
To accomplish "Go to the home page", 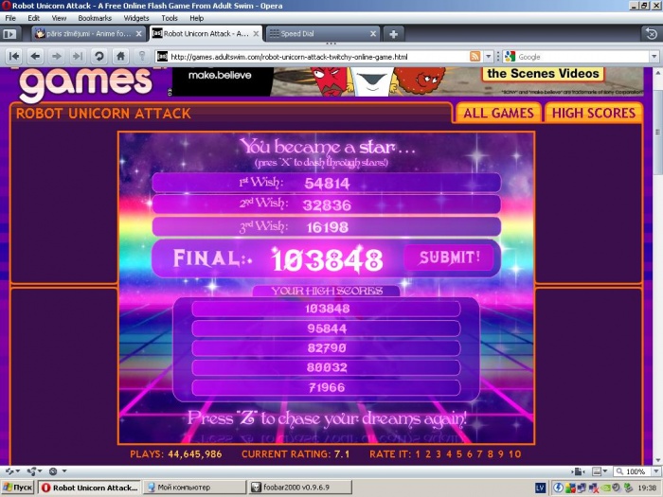I will click(120, 56).
